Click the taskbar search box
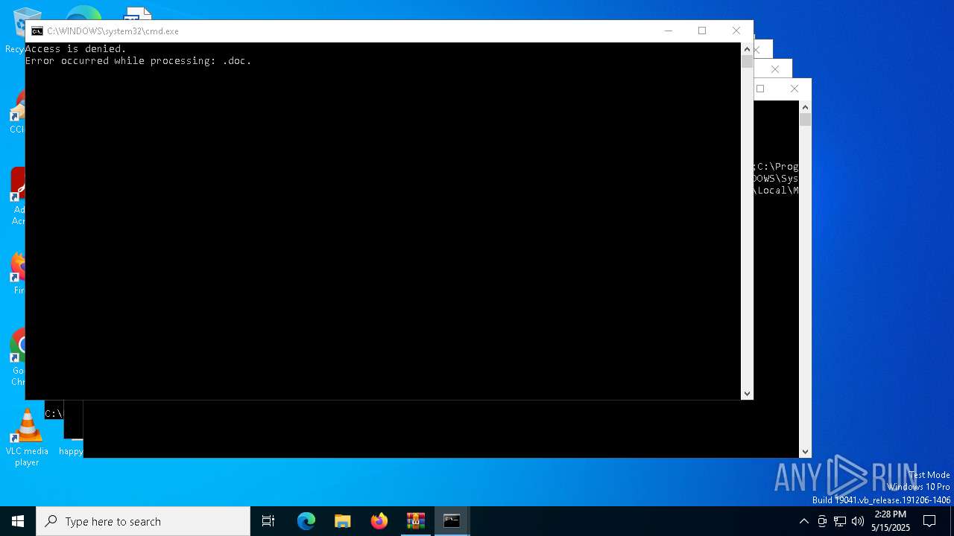 click(143, 521)
